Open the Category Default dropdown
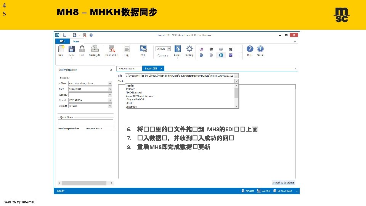The width and height of the screenshot is (366, 206). click(169, 48)
